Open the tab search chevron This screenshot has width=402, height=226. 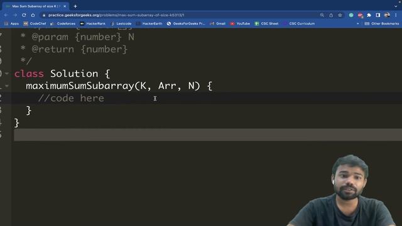[396, 6]
